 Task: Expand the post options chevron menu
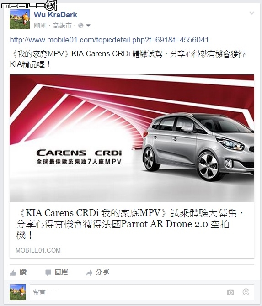[x=252, y=13]
